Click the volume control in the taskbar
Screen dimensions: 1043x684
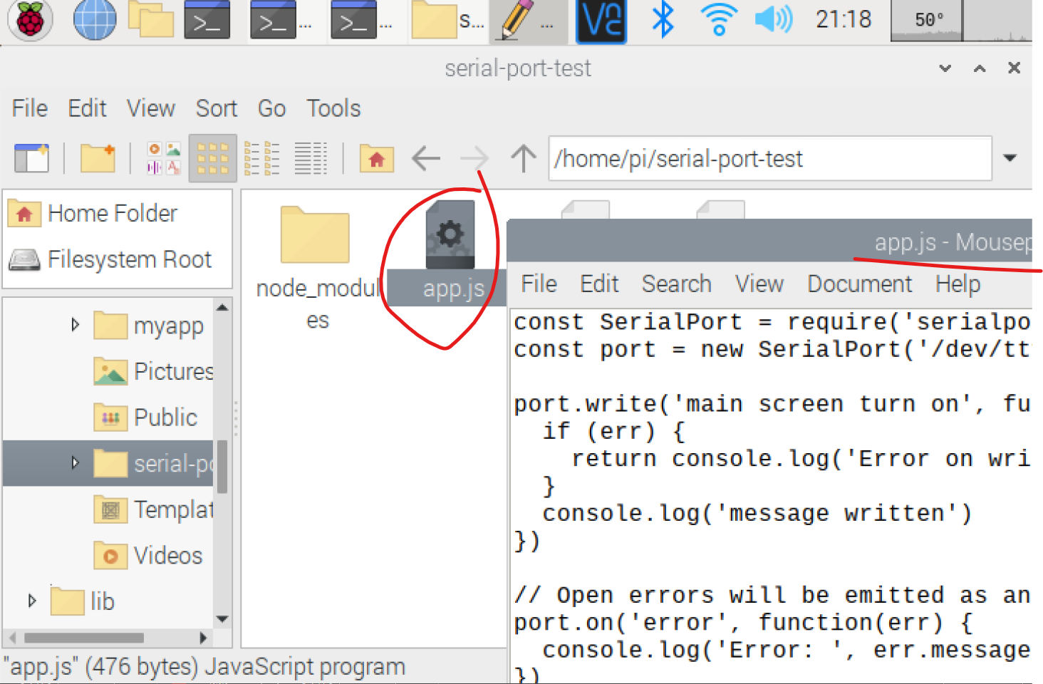774,21
